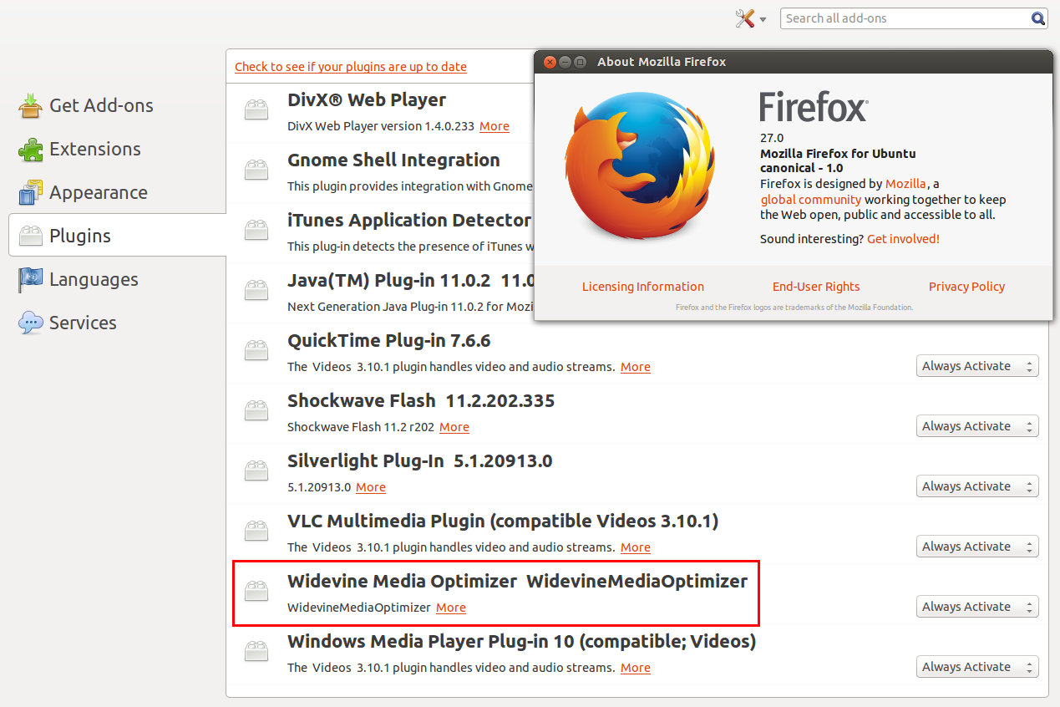Viewport: 1060px width, 707px height.
Task: Click the iTunes Application Detector plugin icon
Action: coord(256,230)
